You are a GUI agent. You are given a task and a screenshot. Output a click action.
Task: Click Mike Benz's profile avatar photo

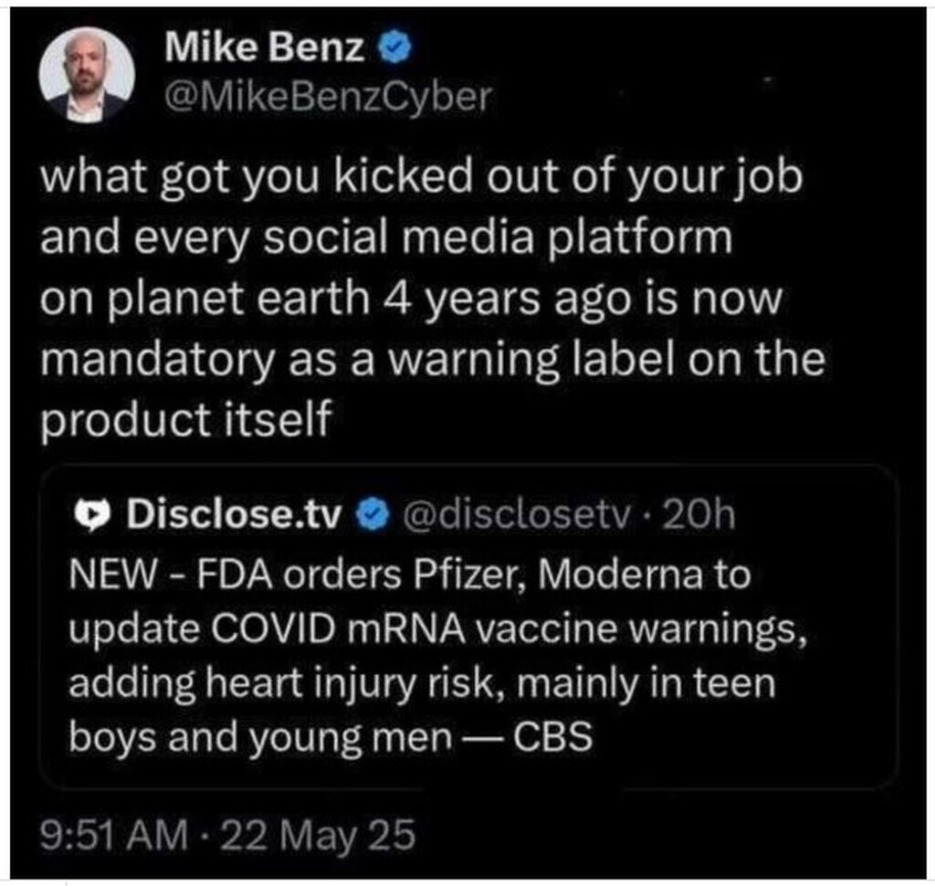[x=88, y=77]
